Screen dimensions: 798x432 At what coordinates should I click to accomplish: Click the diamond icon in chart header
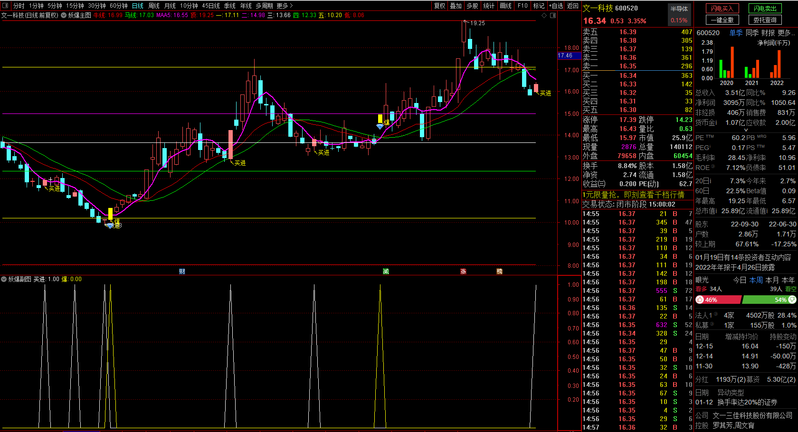(x=544, y=15)
